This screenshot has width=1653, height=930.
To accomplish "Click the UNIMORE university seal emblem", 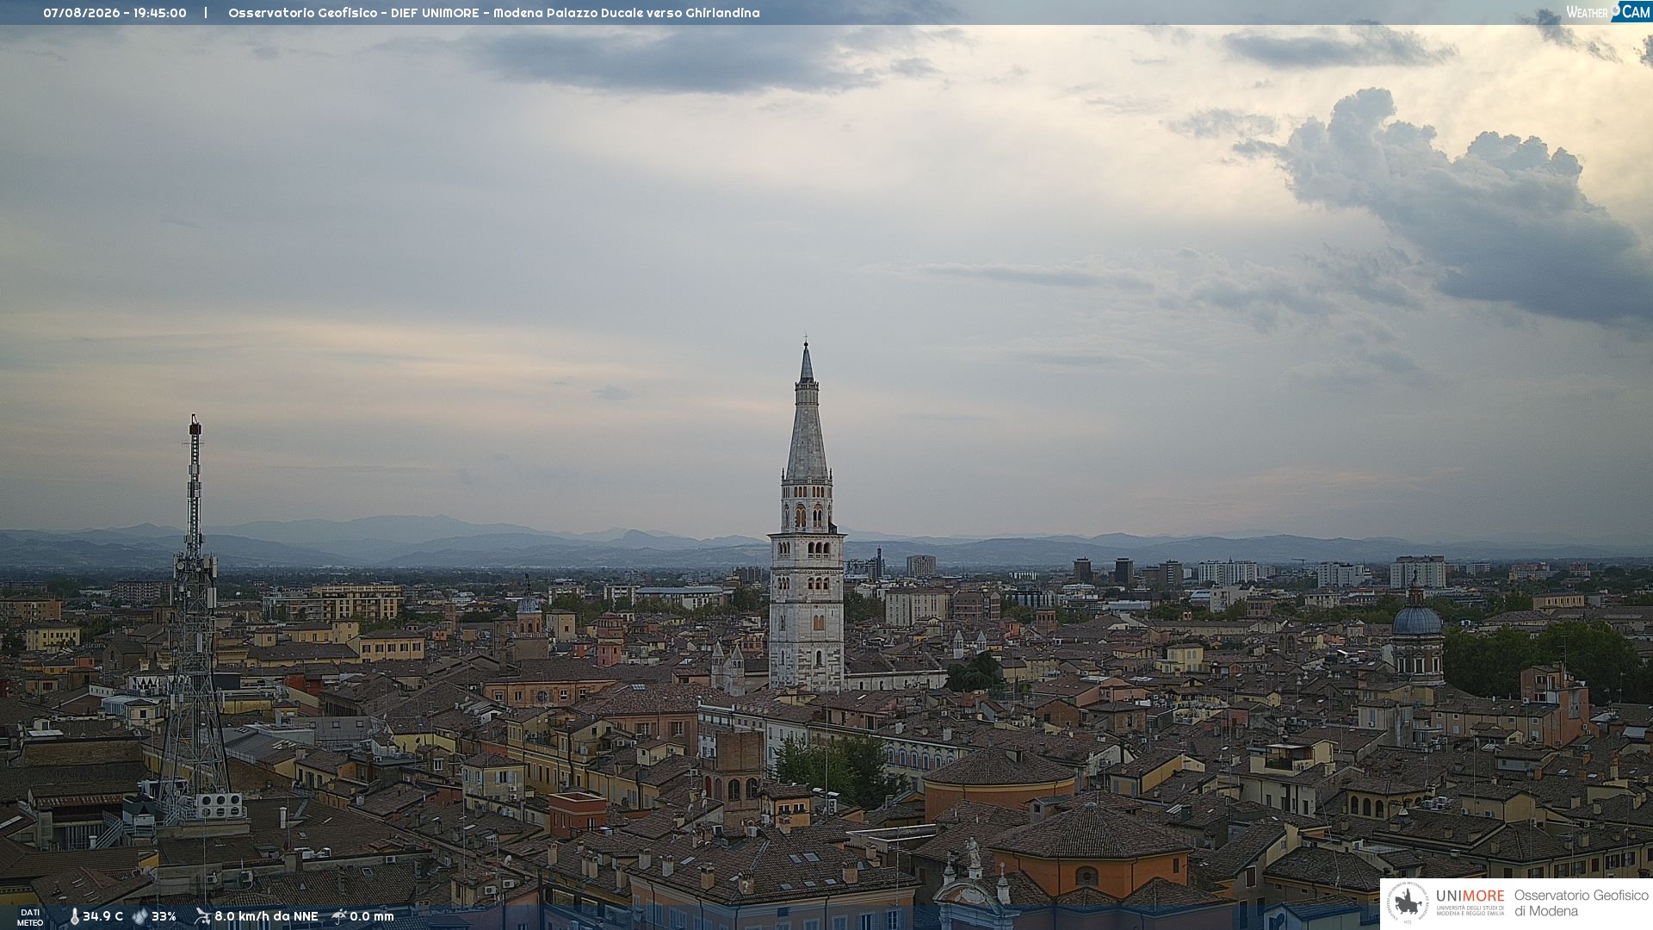I will pyautogui.click(x=1408, y=903).
